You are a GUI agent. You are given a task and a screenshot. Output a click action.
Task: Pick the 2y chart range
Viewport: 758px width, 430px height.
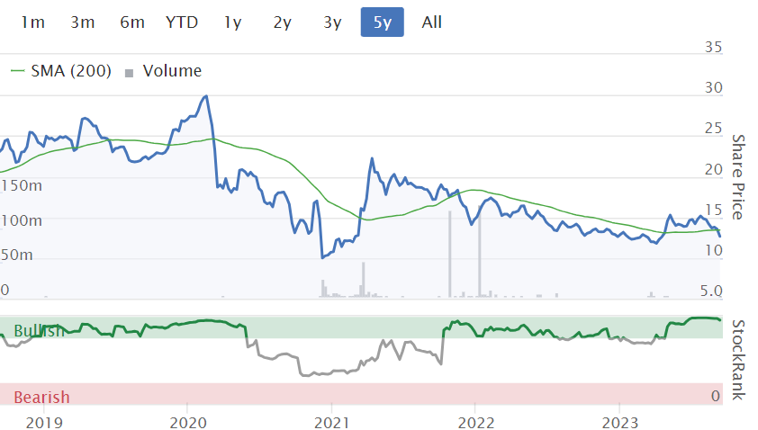pos(283,22)
